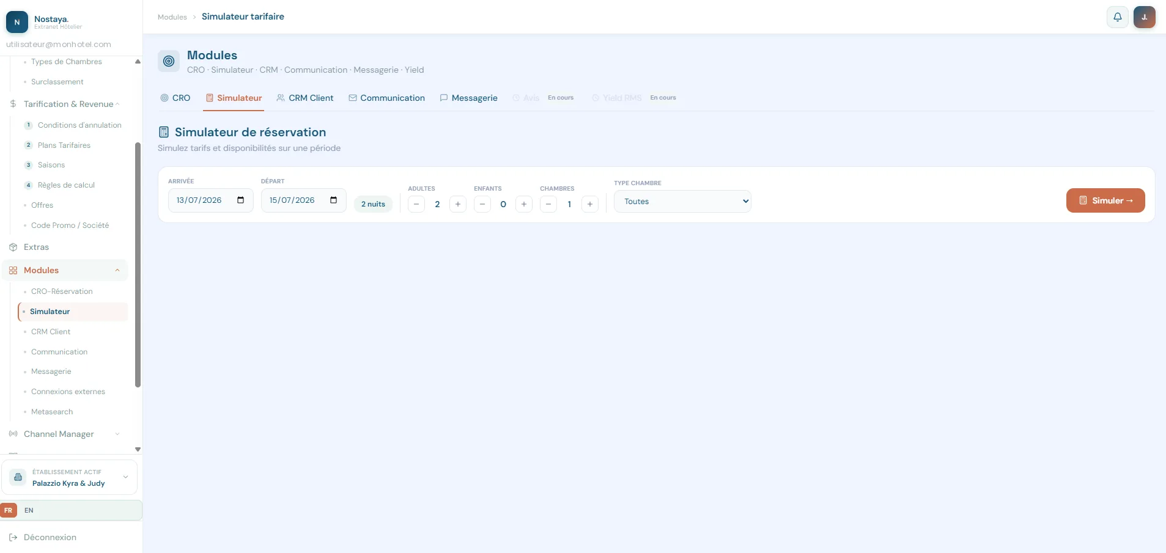Switch to the CRO tab
1166x553 pixels.
[175, 98]
